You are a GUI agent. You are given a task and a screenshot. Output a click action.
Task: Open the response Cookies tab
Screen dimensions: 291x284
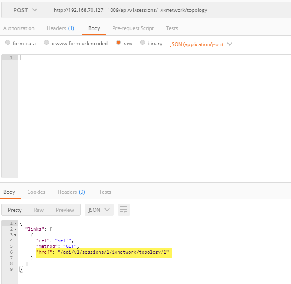point(36,192)
